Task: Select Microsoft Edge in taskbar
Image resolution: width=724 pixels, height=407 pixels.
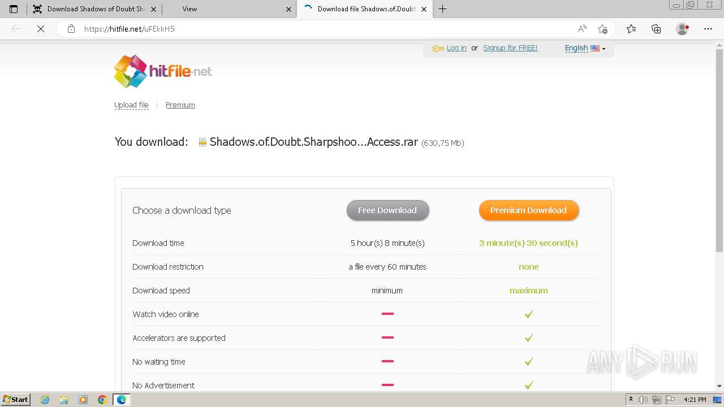Action: point(122,400)
